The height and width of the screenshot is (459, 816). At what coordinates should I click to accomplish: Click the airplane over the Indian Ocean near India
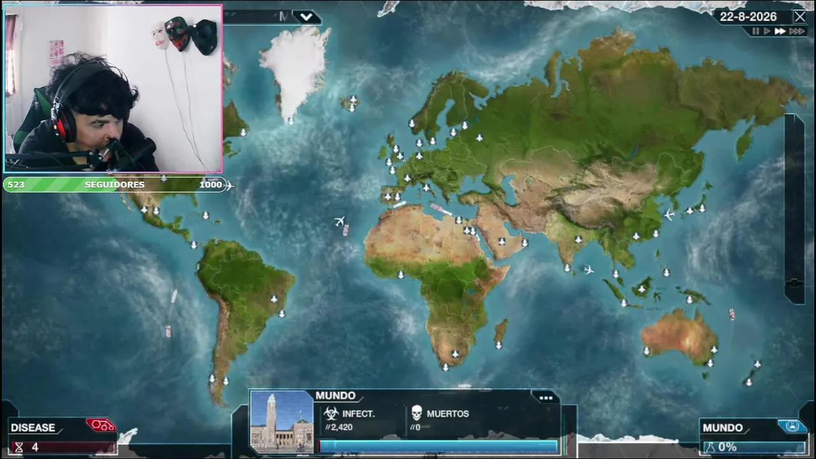pos(588,270)
